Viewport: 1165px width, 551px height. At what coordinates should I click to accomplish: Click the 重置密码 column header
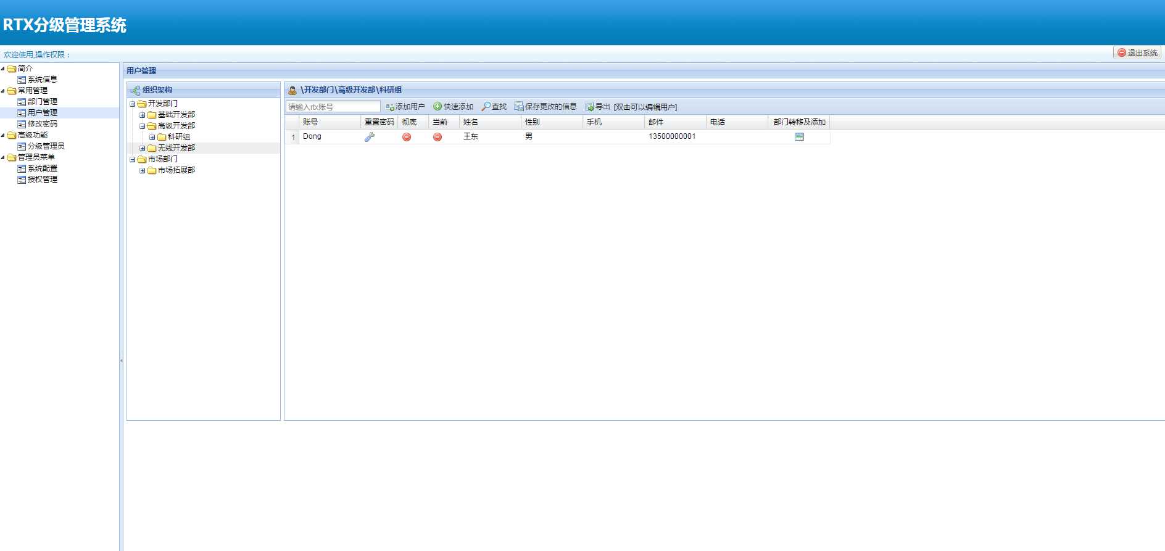379,122
